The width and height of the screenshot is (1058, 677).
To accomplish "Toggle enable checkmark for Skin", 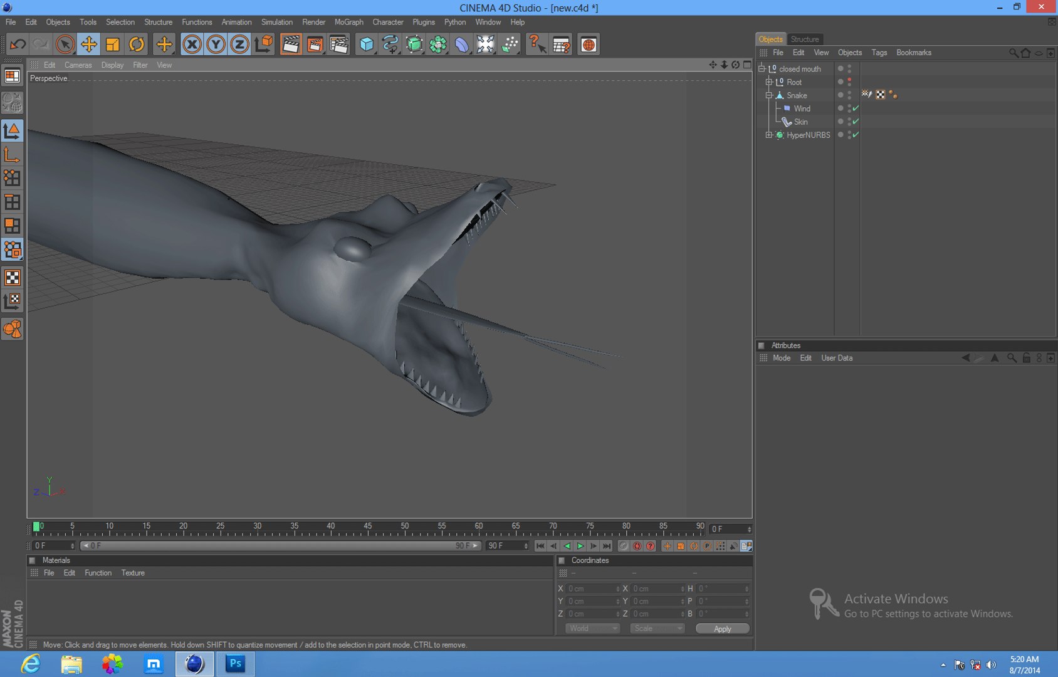I will coord(856,122).
